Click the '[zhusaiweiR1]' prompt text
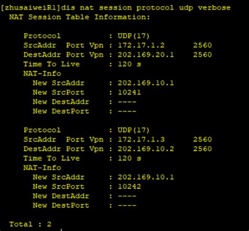The image size is (249, 231). pos(30,8)
